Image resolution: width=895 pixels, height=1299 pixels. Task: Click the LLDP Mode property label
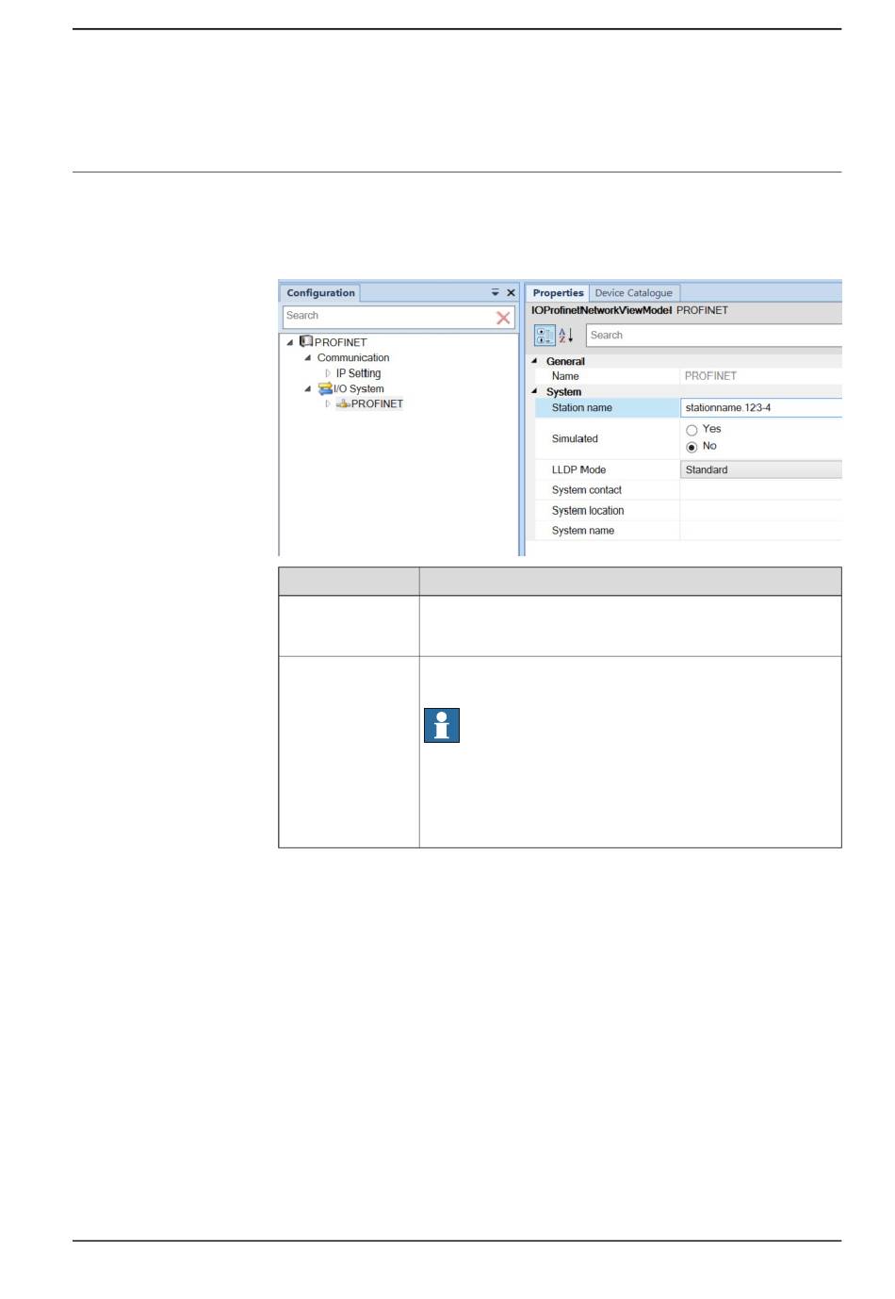coord(578,469)
